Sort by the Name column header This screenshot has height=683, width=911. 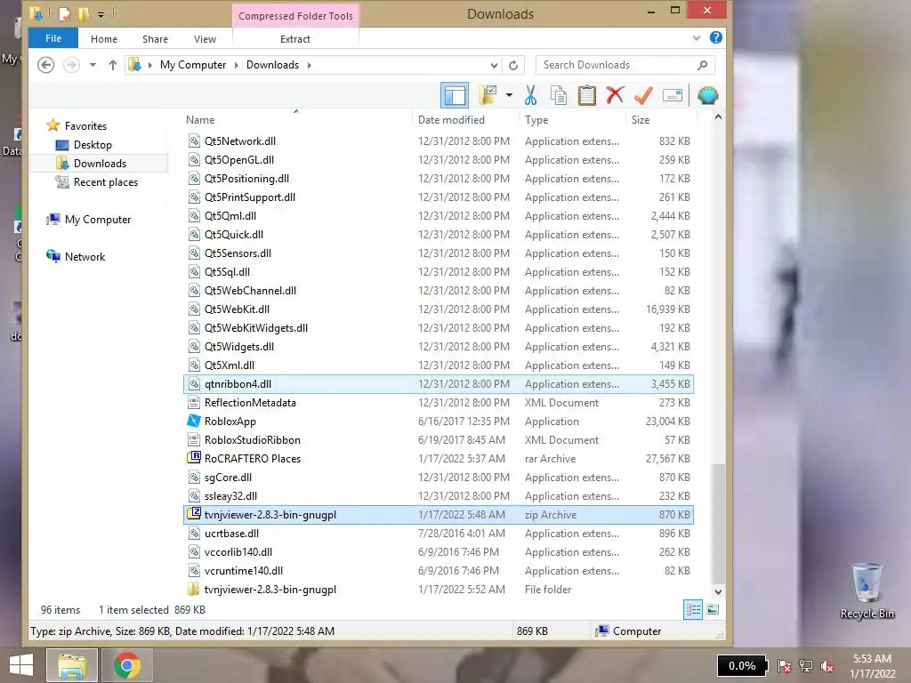click(x=200, y=120)
